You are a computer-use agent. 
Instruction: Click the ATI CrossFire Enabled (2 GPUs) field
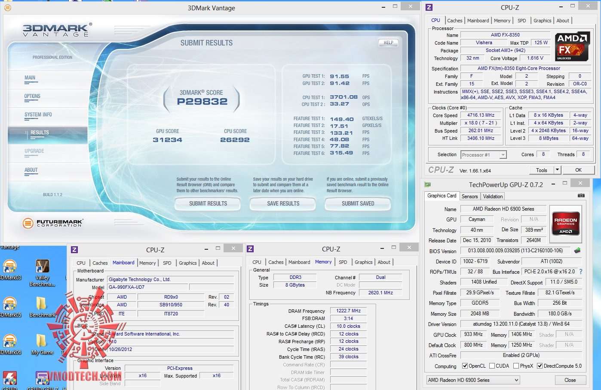pyautogui.click(x=521, y=355)
